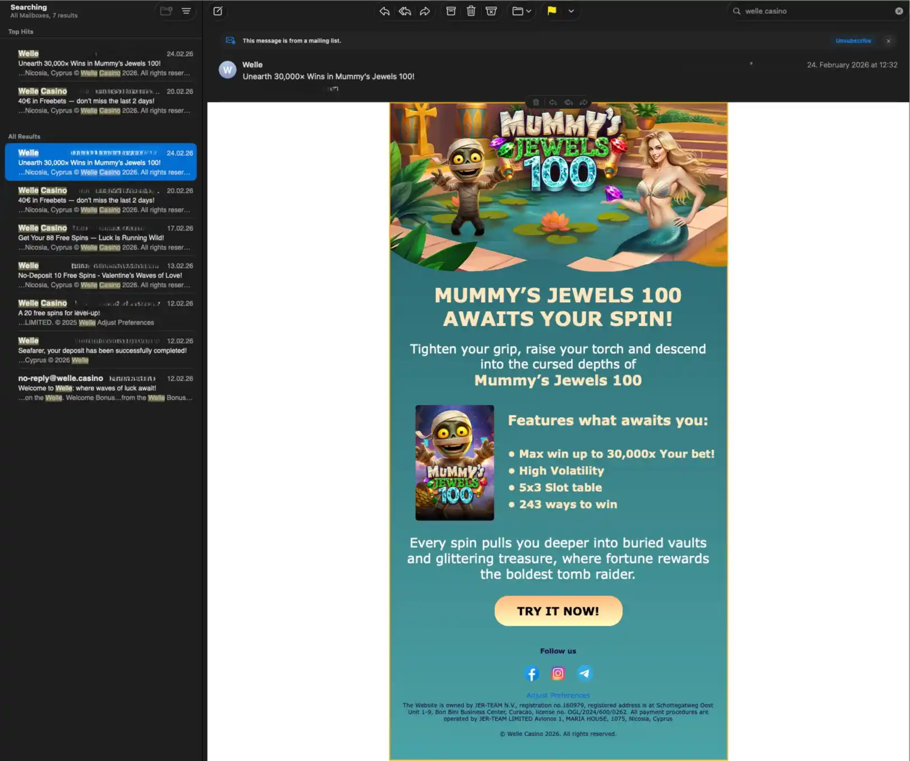Dismiss the mailing list banner
Viewport: 910px width, 761px height.
[888, 41]
